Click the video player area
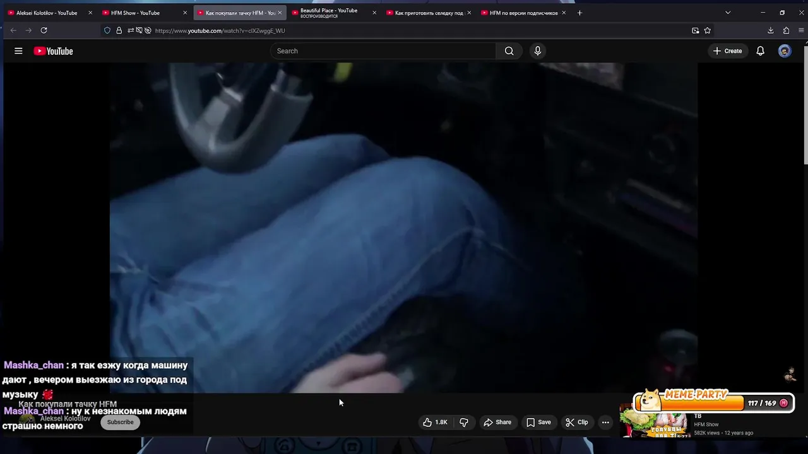 tap(404, 228)
